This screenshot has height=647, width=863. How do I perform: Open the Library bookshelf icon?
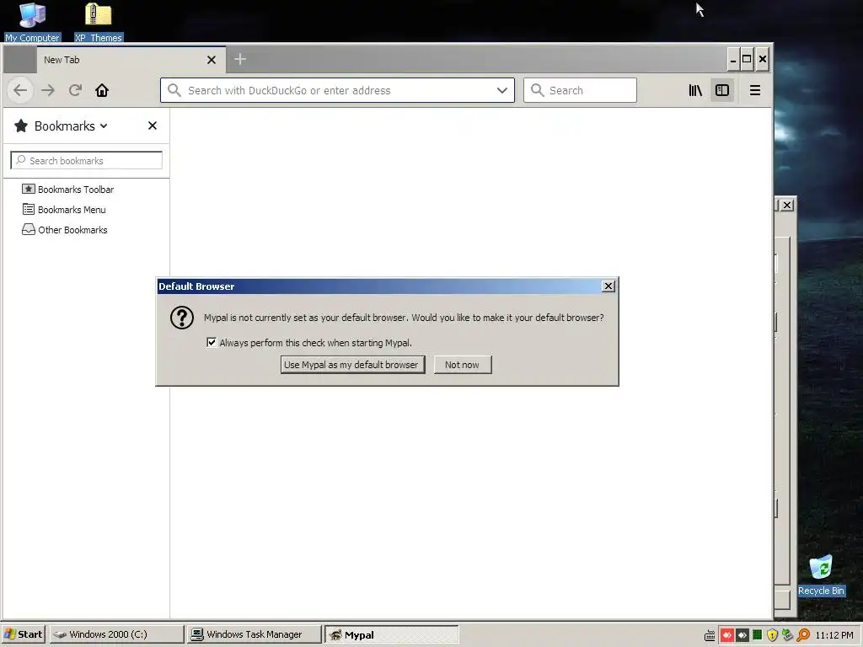695,90
